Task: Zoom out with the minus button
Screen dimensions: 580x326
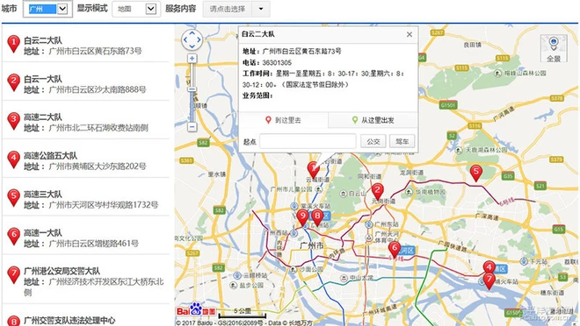Action: 192,127
